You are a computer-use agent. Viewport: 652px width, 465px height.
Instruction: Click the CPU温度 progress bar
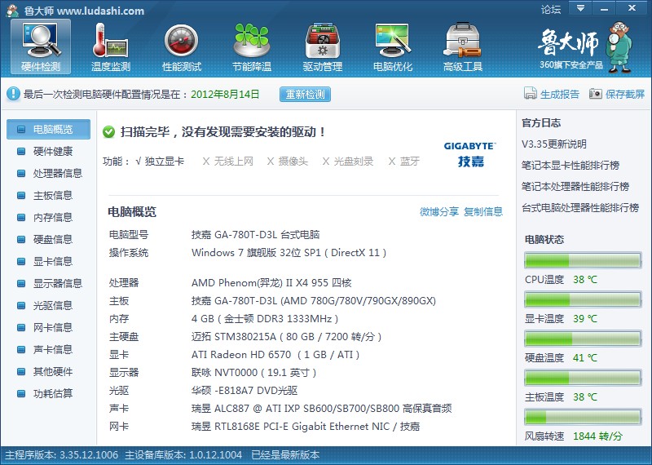point(583,260)
